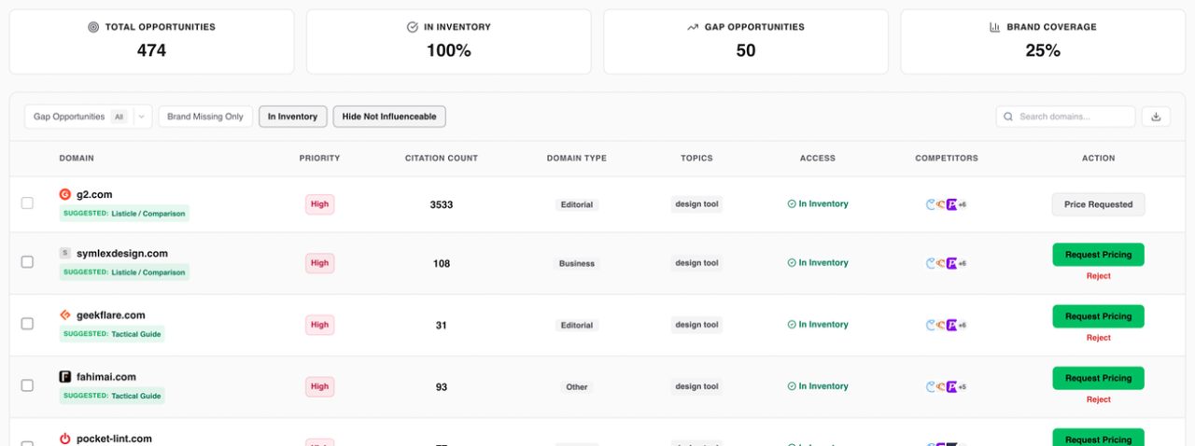Image resolution: width=1195 pixels, height=446 pixels.
Task: Click the Business domain type tag
Action: pos(577,263)
